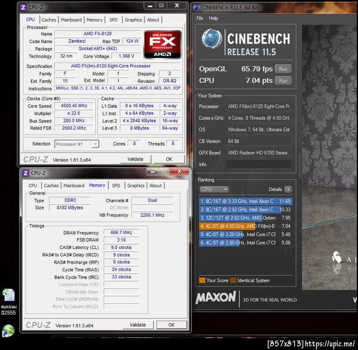The width and height of the screenshot is (358, 350).
Task: Switch to Memory tab in upper CPU-Z window
Action: (94, 20)
